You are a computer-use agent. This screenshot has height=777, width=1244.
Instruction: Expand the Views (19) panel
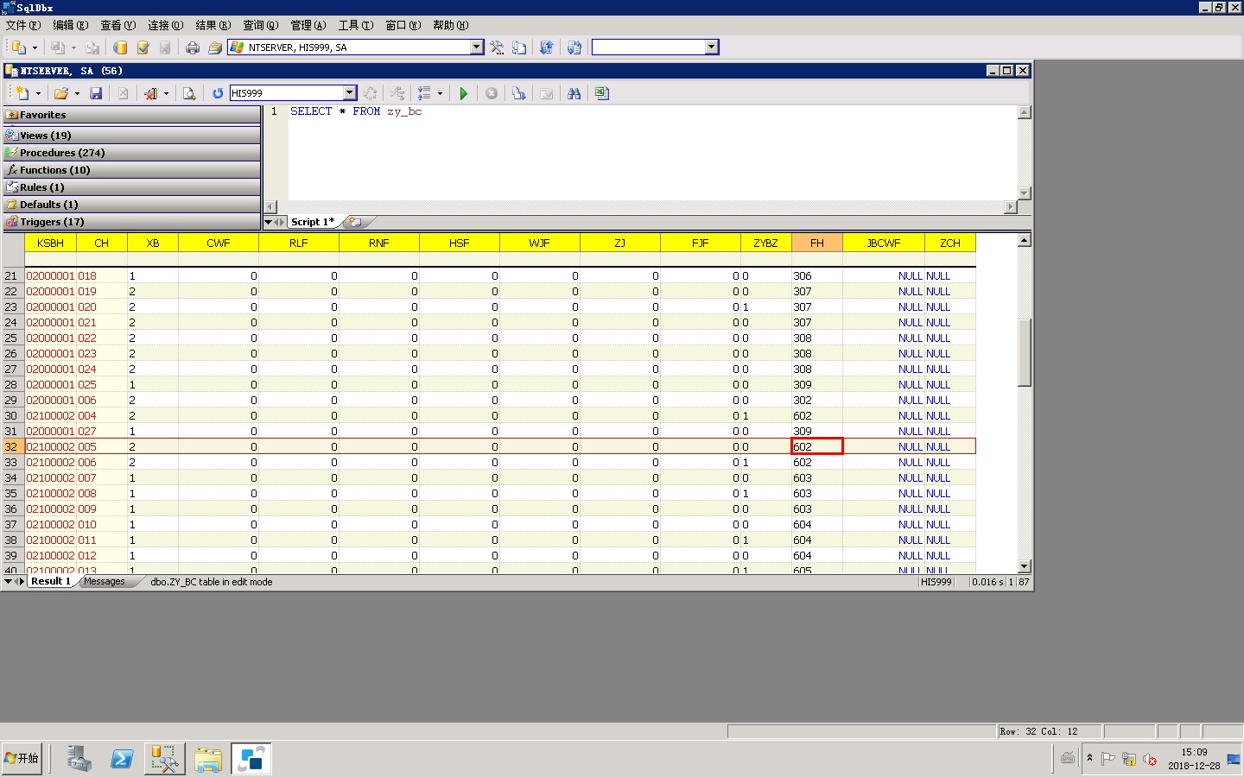tap(131, 135)
